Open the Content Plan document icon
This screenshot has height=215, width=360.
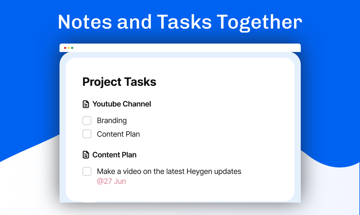[x=86, y=155]
